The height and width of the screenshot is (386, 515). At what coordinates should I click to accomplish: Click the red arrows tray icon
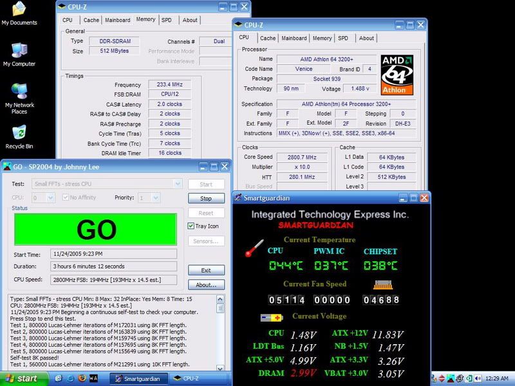(442, 378)
